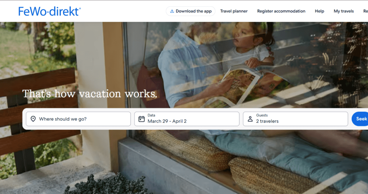
Task: Select Register accommodation in the header
Action: click(281, 11)
